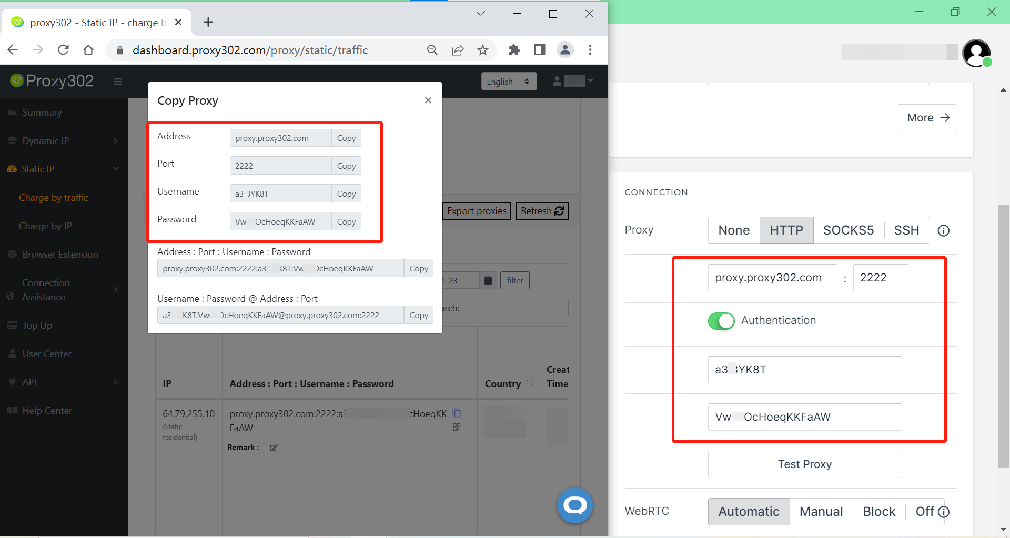Open tab search dropdown chevron

[481, 14]
